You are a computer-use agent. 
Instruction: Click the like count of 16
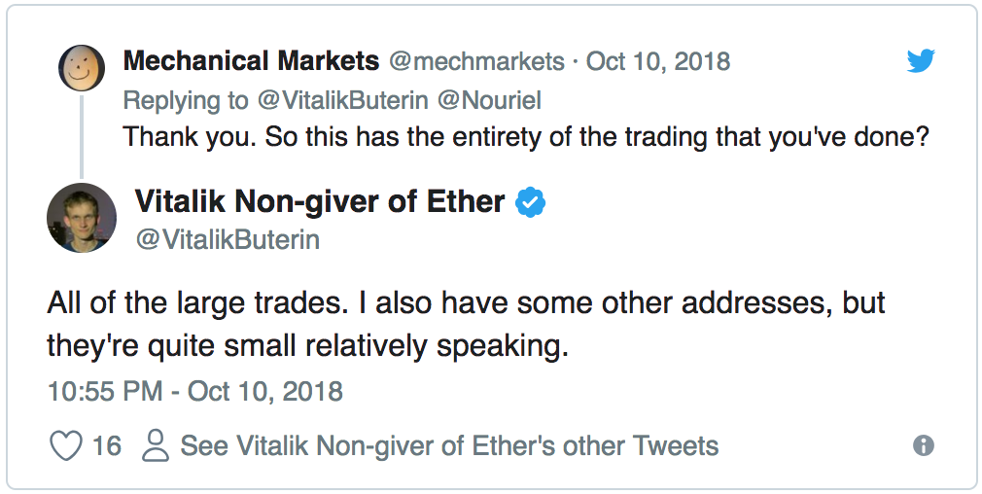[x=106, y=446]
